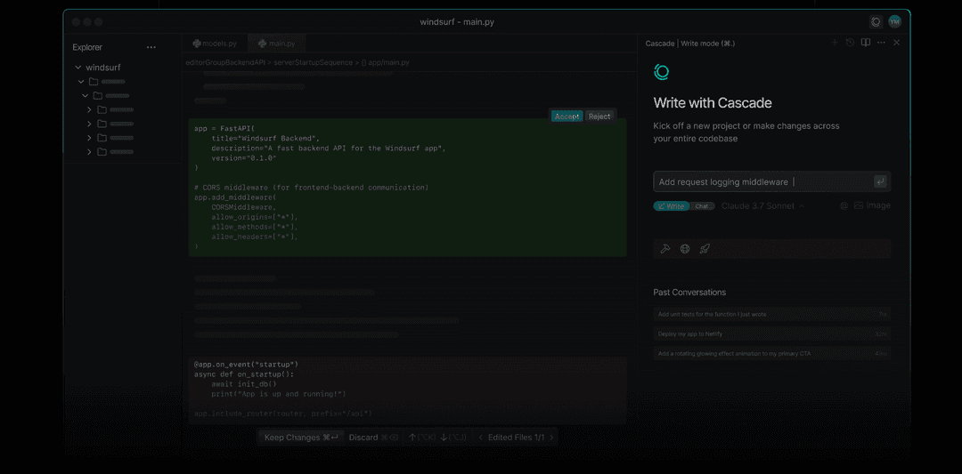The height and width of the screenshot is (474, 962).
Task: Click the 'Write with Cascade' heading
Action: 713,103
